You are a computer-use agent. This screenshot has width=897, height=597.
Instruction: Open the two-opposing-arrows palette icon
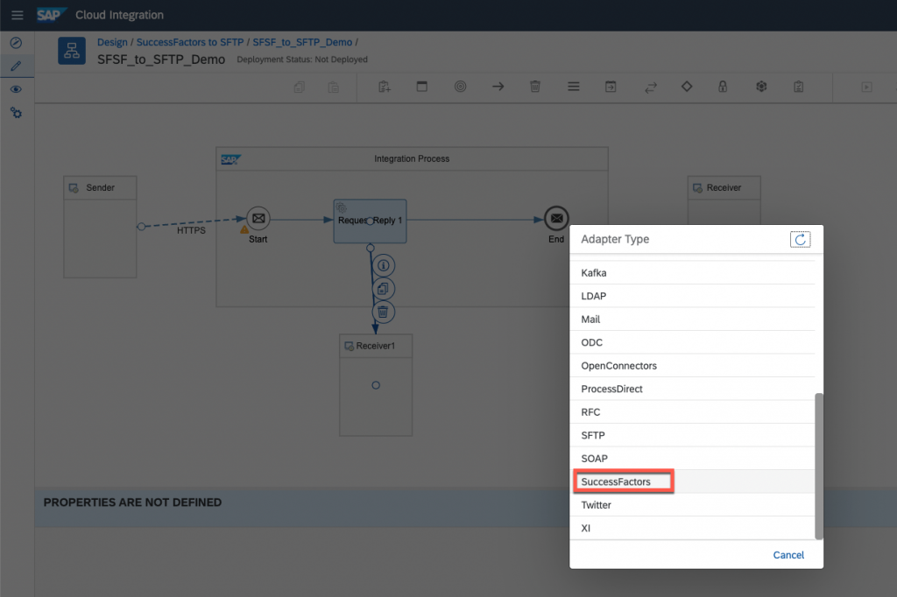click(651, 87)
